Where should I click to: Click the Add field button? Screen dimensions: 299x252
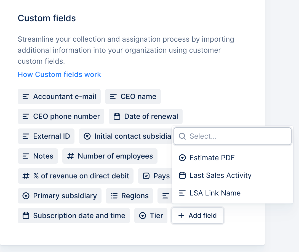[197, 216]
